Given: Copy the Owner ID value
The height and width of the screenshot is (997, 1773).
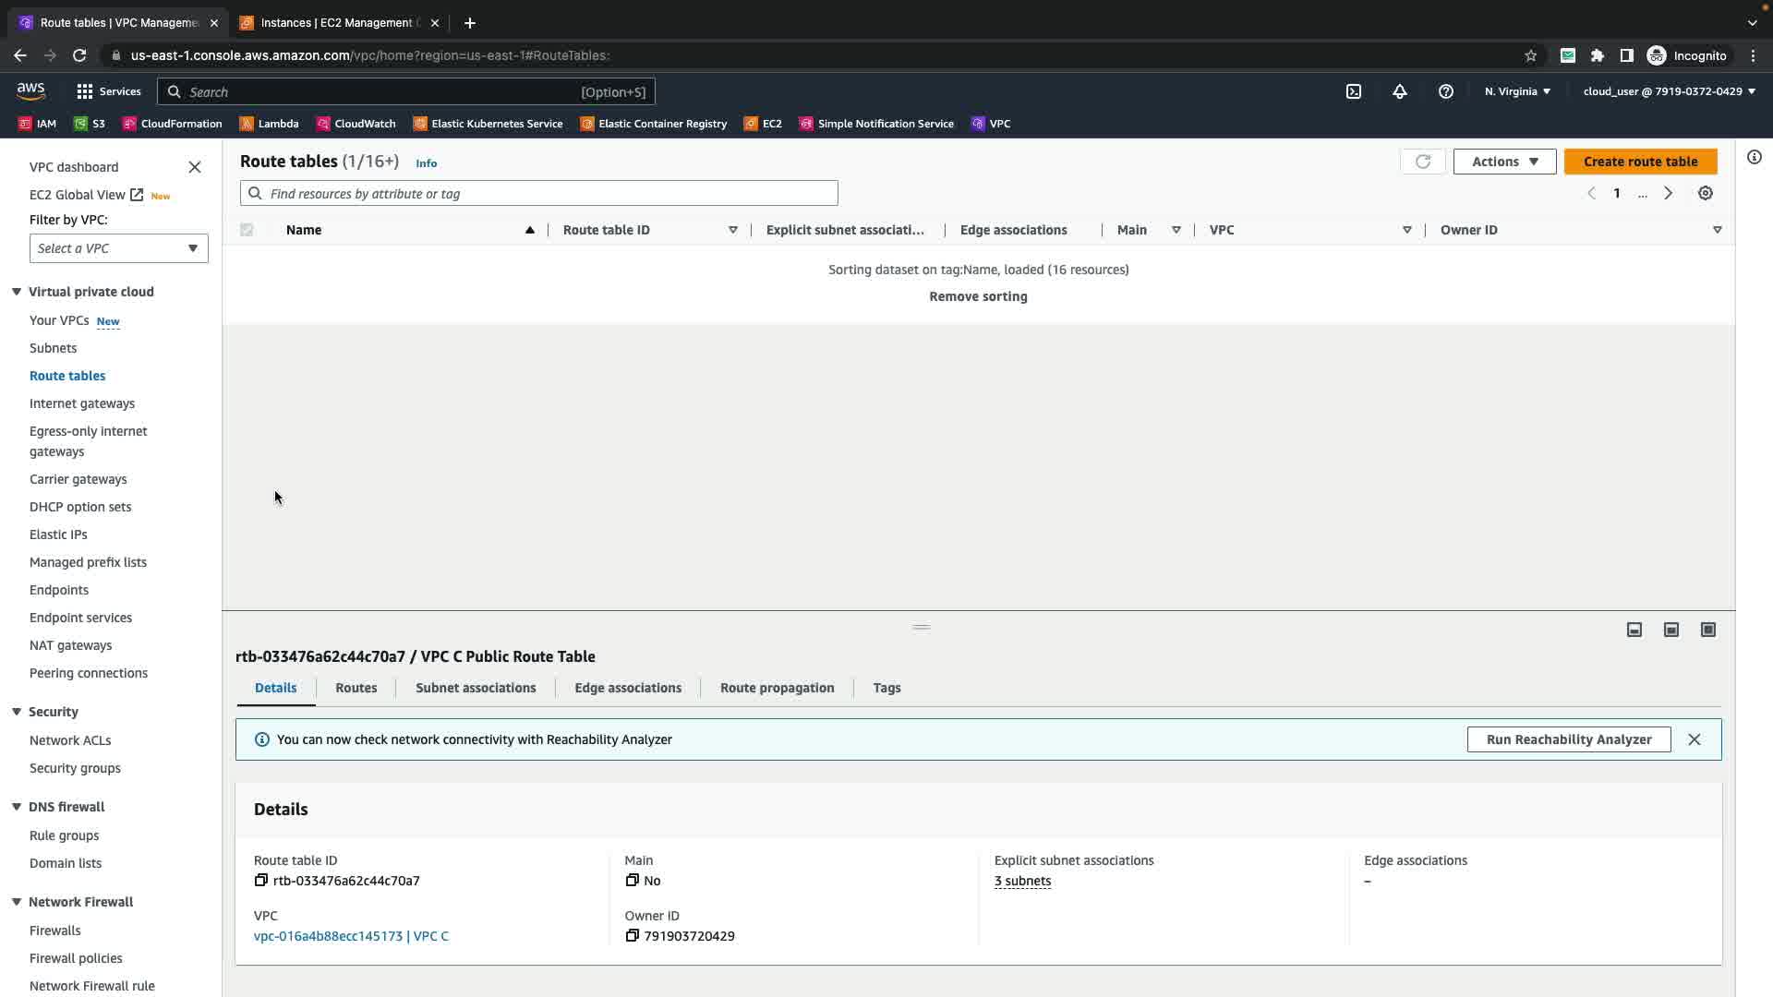Looking at the screenshot, I should (632, 936).
